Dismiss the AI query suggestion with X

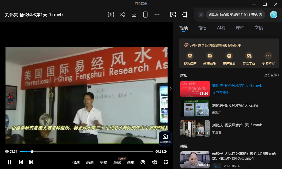coord(201,15)
